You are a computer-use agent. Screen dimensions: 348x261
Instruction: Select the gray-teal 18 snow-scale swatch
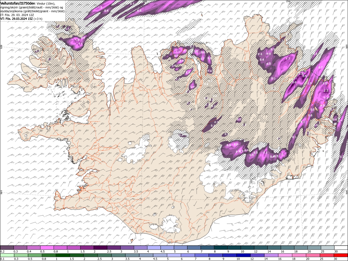click(300, 248)
